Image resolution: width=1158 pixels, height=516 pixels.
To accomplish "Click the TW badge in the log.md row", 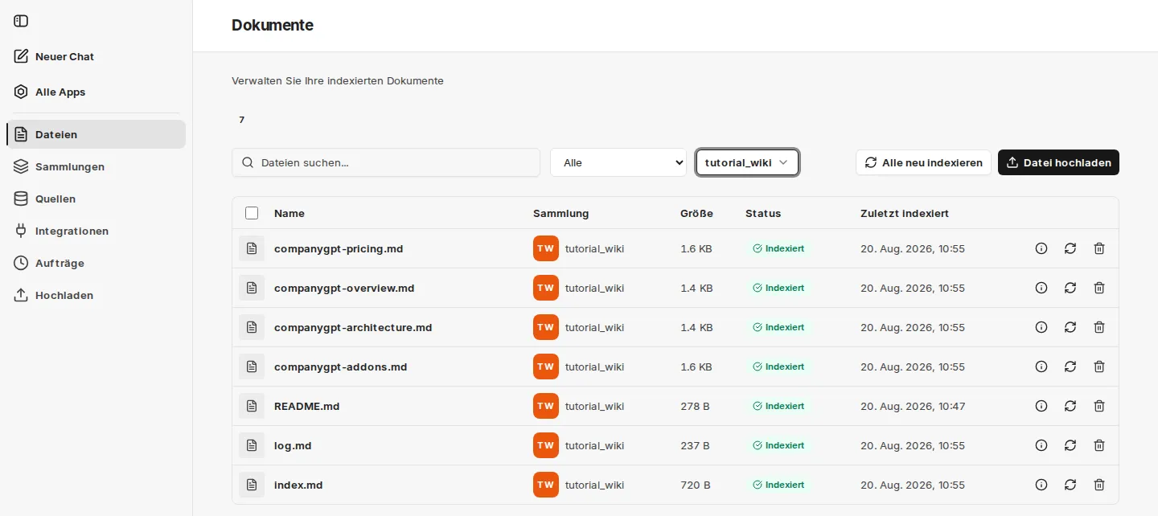I will (546, 445).
